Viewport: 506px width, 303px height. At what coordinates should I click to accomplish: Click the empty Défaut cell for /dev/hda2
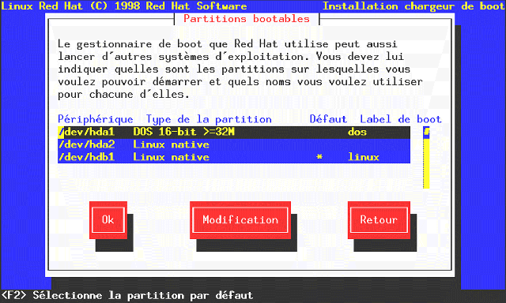pyautogui.click(x=319, y=144)
